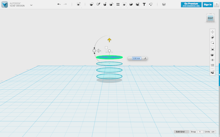Open the Primitives tool menu
The image size is (220, 137).
92,4
